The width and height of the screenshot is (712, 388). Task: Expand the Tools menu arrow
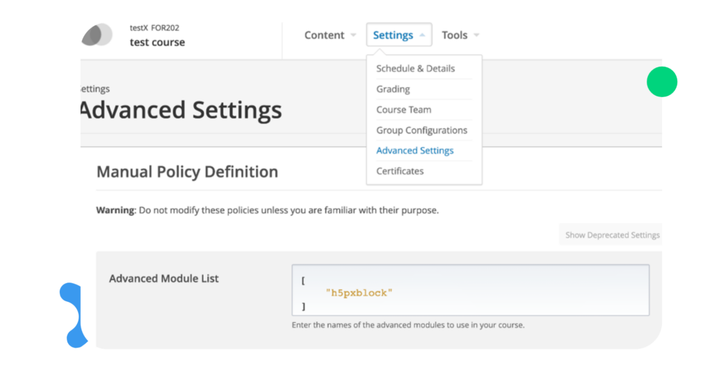coord(476,35)
